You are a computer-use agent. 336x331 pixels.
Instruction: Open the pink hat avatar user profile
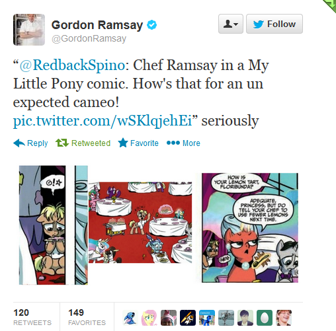pos(169,318)
